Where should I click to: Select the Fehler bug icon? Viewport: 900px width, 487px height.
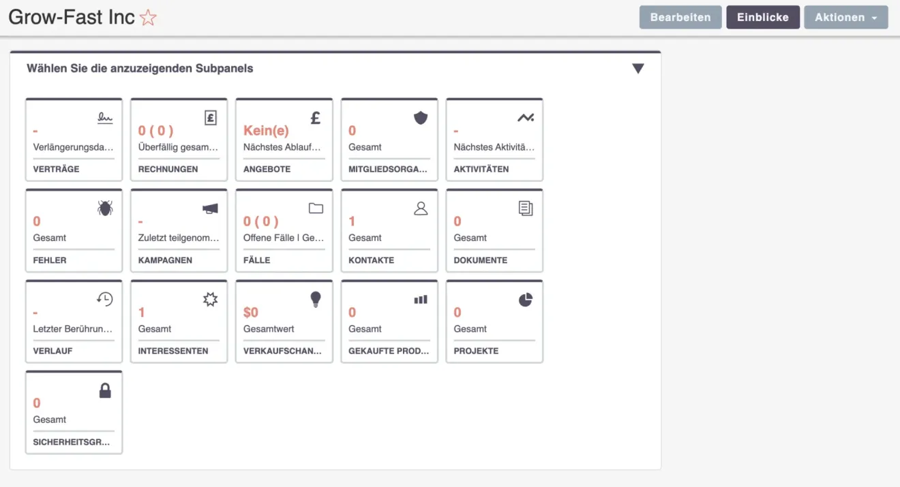(x=104, y=208)
